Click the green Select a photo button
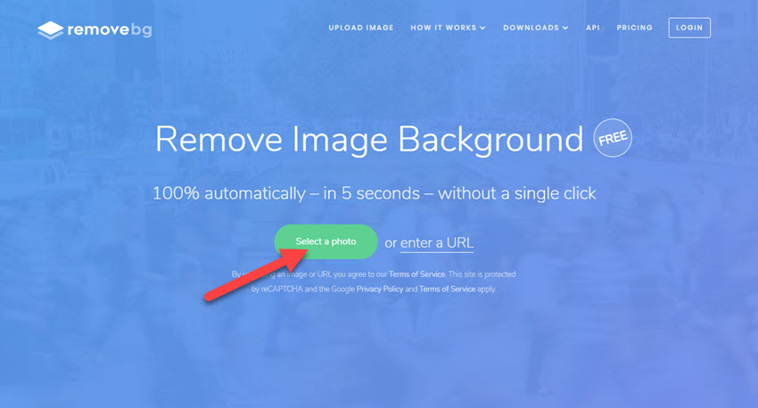 (x=325, y=241)
